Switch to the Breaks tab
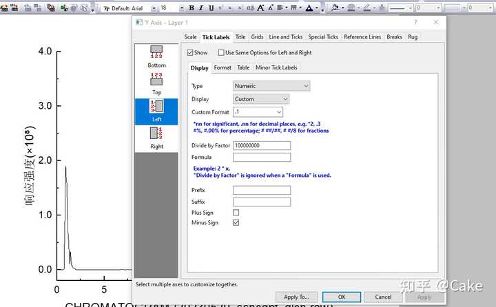The height and width of the screenshot is (307, 496). coord(395,37)
